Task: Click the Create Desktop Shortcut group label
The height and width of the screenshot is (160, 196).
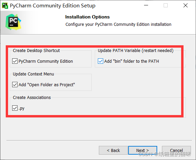Action: tap(36, 51)
